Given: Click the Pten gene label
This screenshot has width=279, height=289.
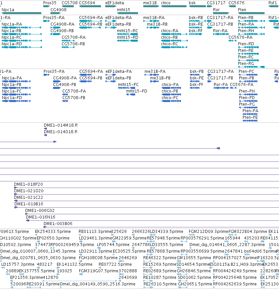Looking at the screenshot, I should [x=242, y=10].
